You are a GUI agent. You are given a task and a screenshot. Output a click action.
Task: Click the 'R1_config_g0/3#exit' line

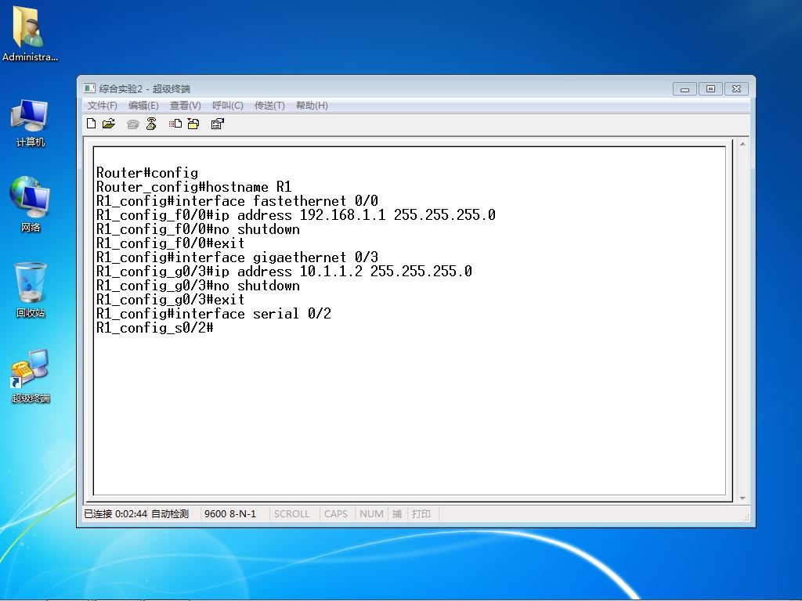point(170,300)
